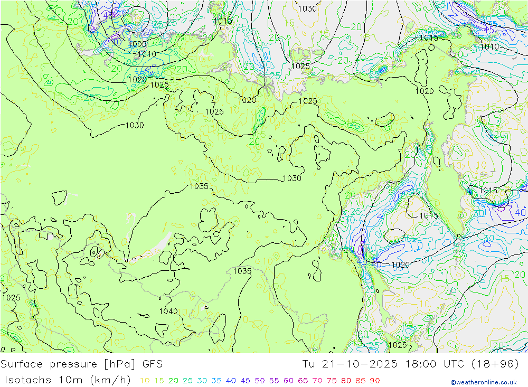The width and height of the screenshot is (528, 387).
Task: Select the legend value 80 in red
Action: [x=346, y=381]
